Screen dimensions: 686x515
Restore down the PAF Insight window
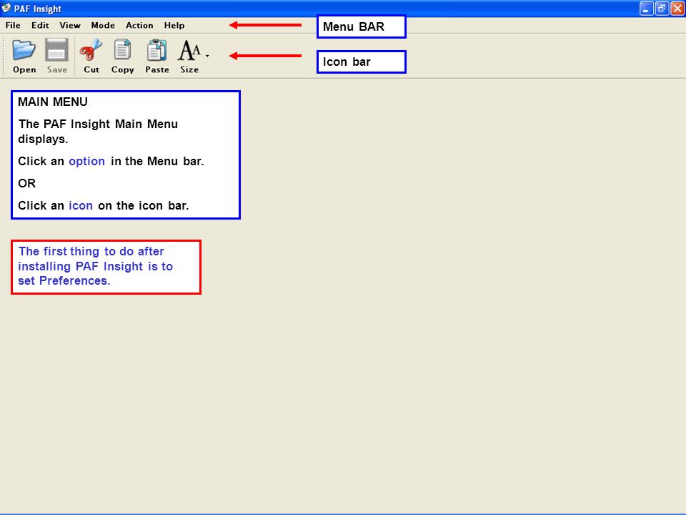[x=662, y=9]
